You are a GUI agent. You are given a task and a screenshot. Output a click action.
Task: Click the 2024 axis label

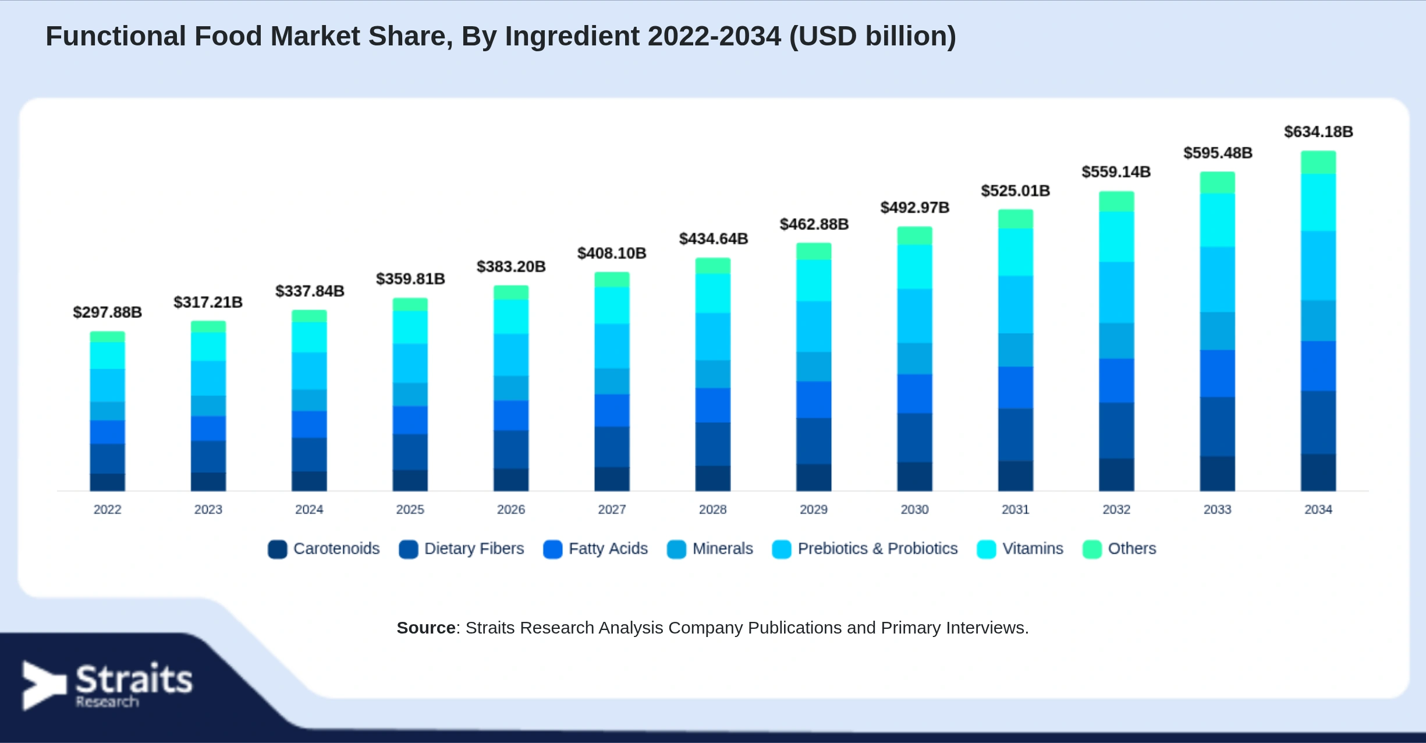pos(309,510)
